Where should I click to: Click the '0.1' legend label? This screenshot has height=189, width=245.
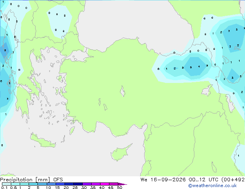(x=4, y=187)
